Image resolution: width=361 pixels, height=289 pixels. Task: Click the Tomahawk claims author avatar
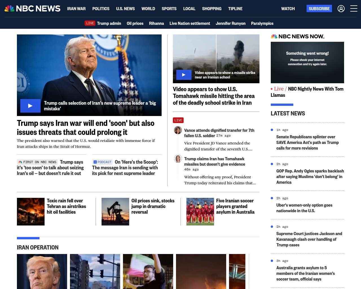pyautogui.click(x=178, y=159)
